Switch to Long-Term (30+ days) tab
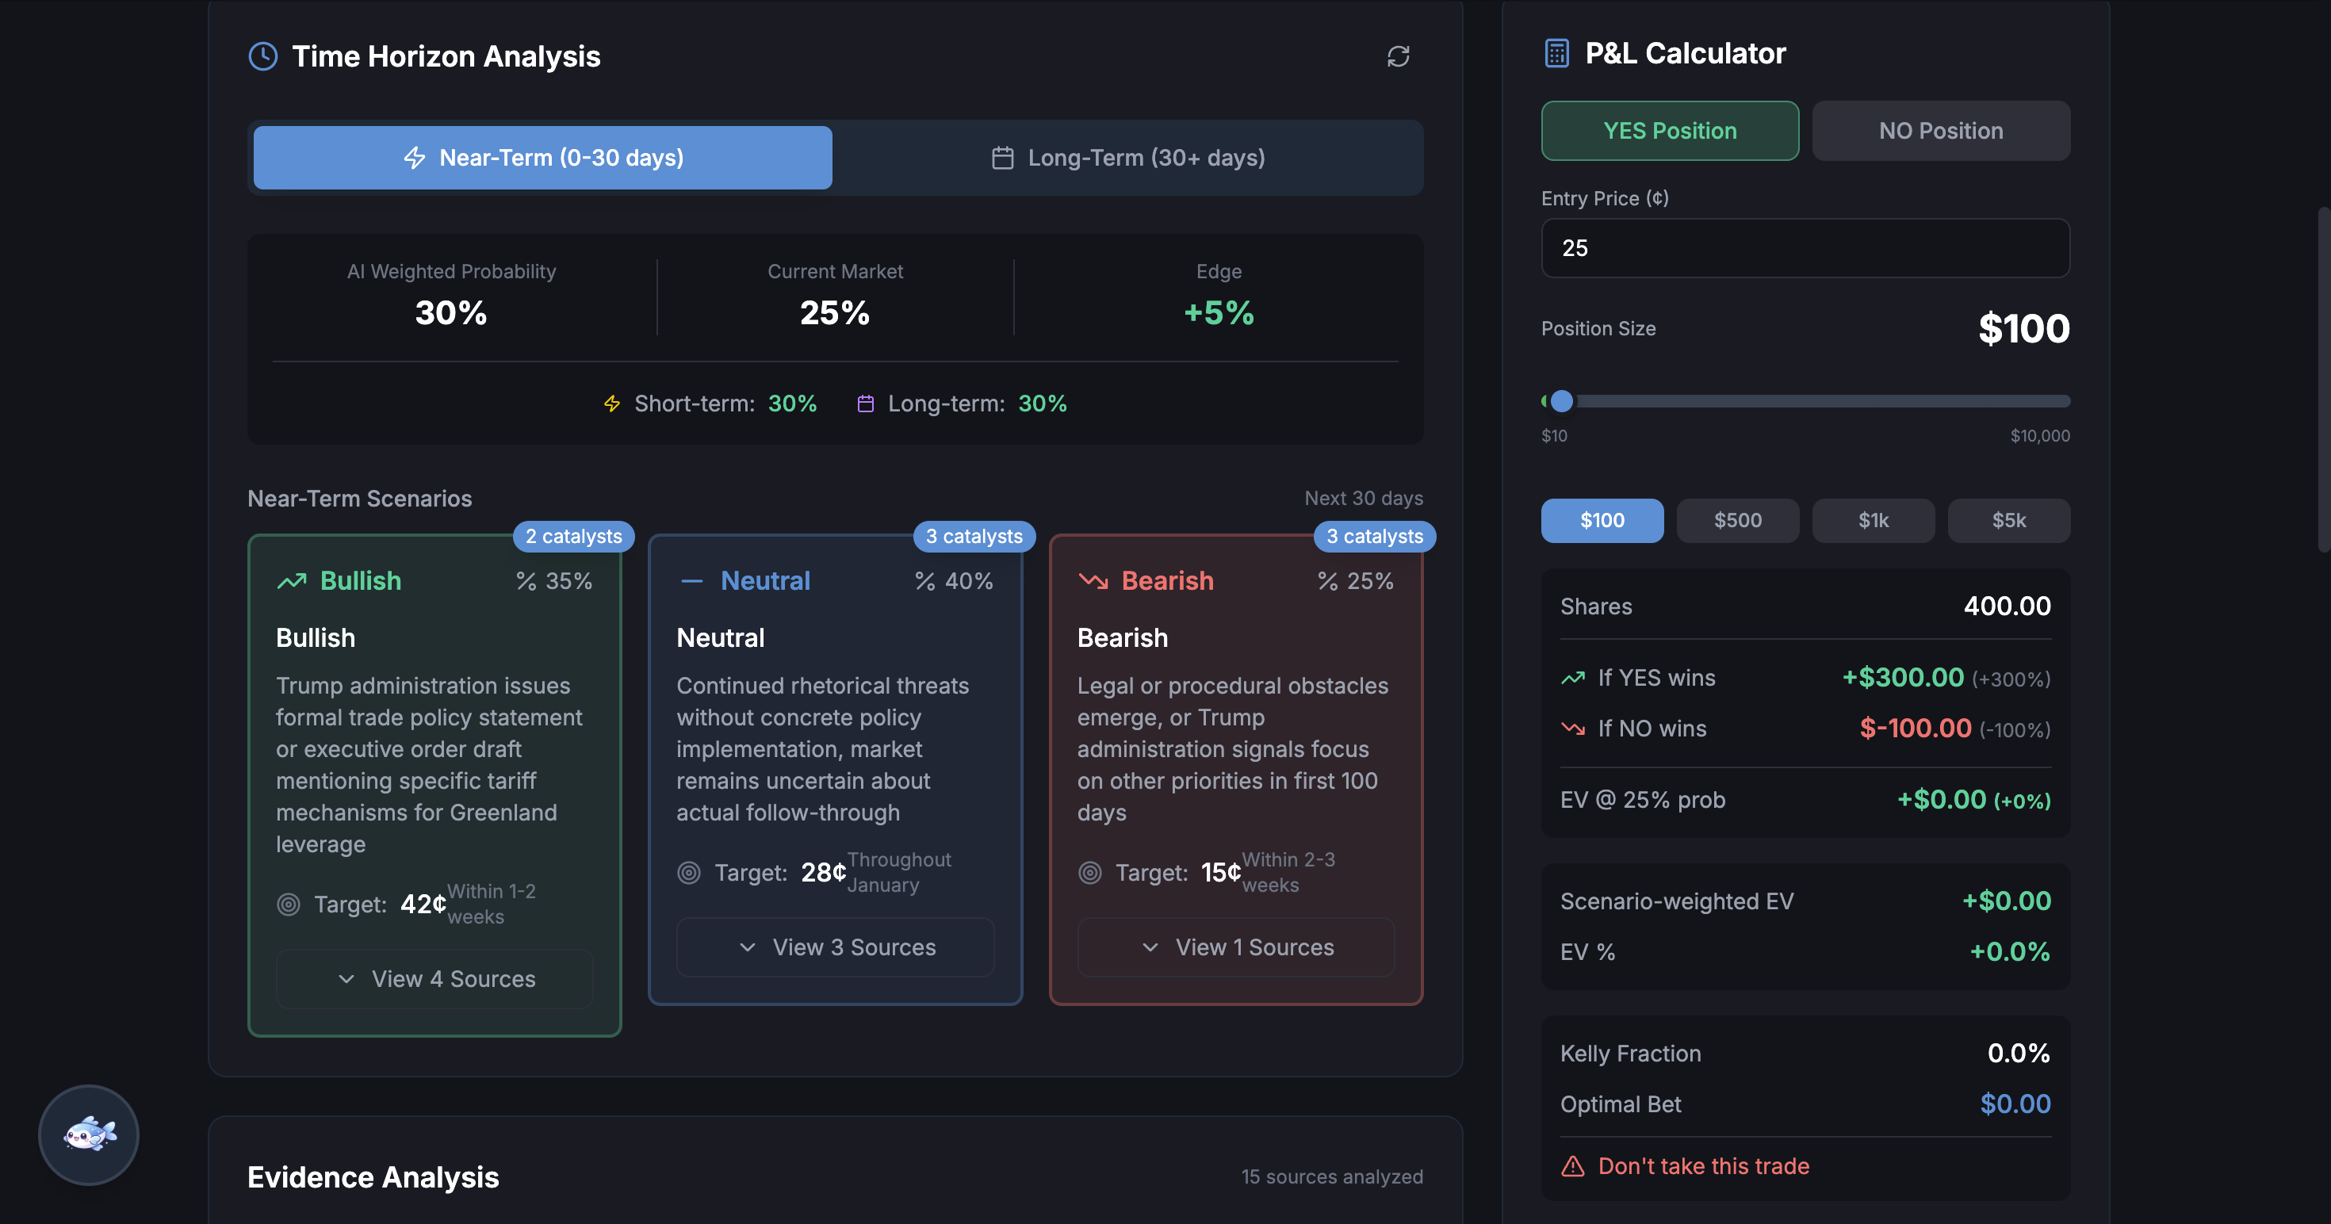The width and height of the screenshot is (2331, 1224). coord(1127,158)
